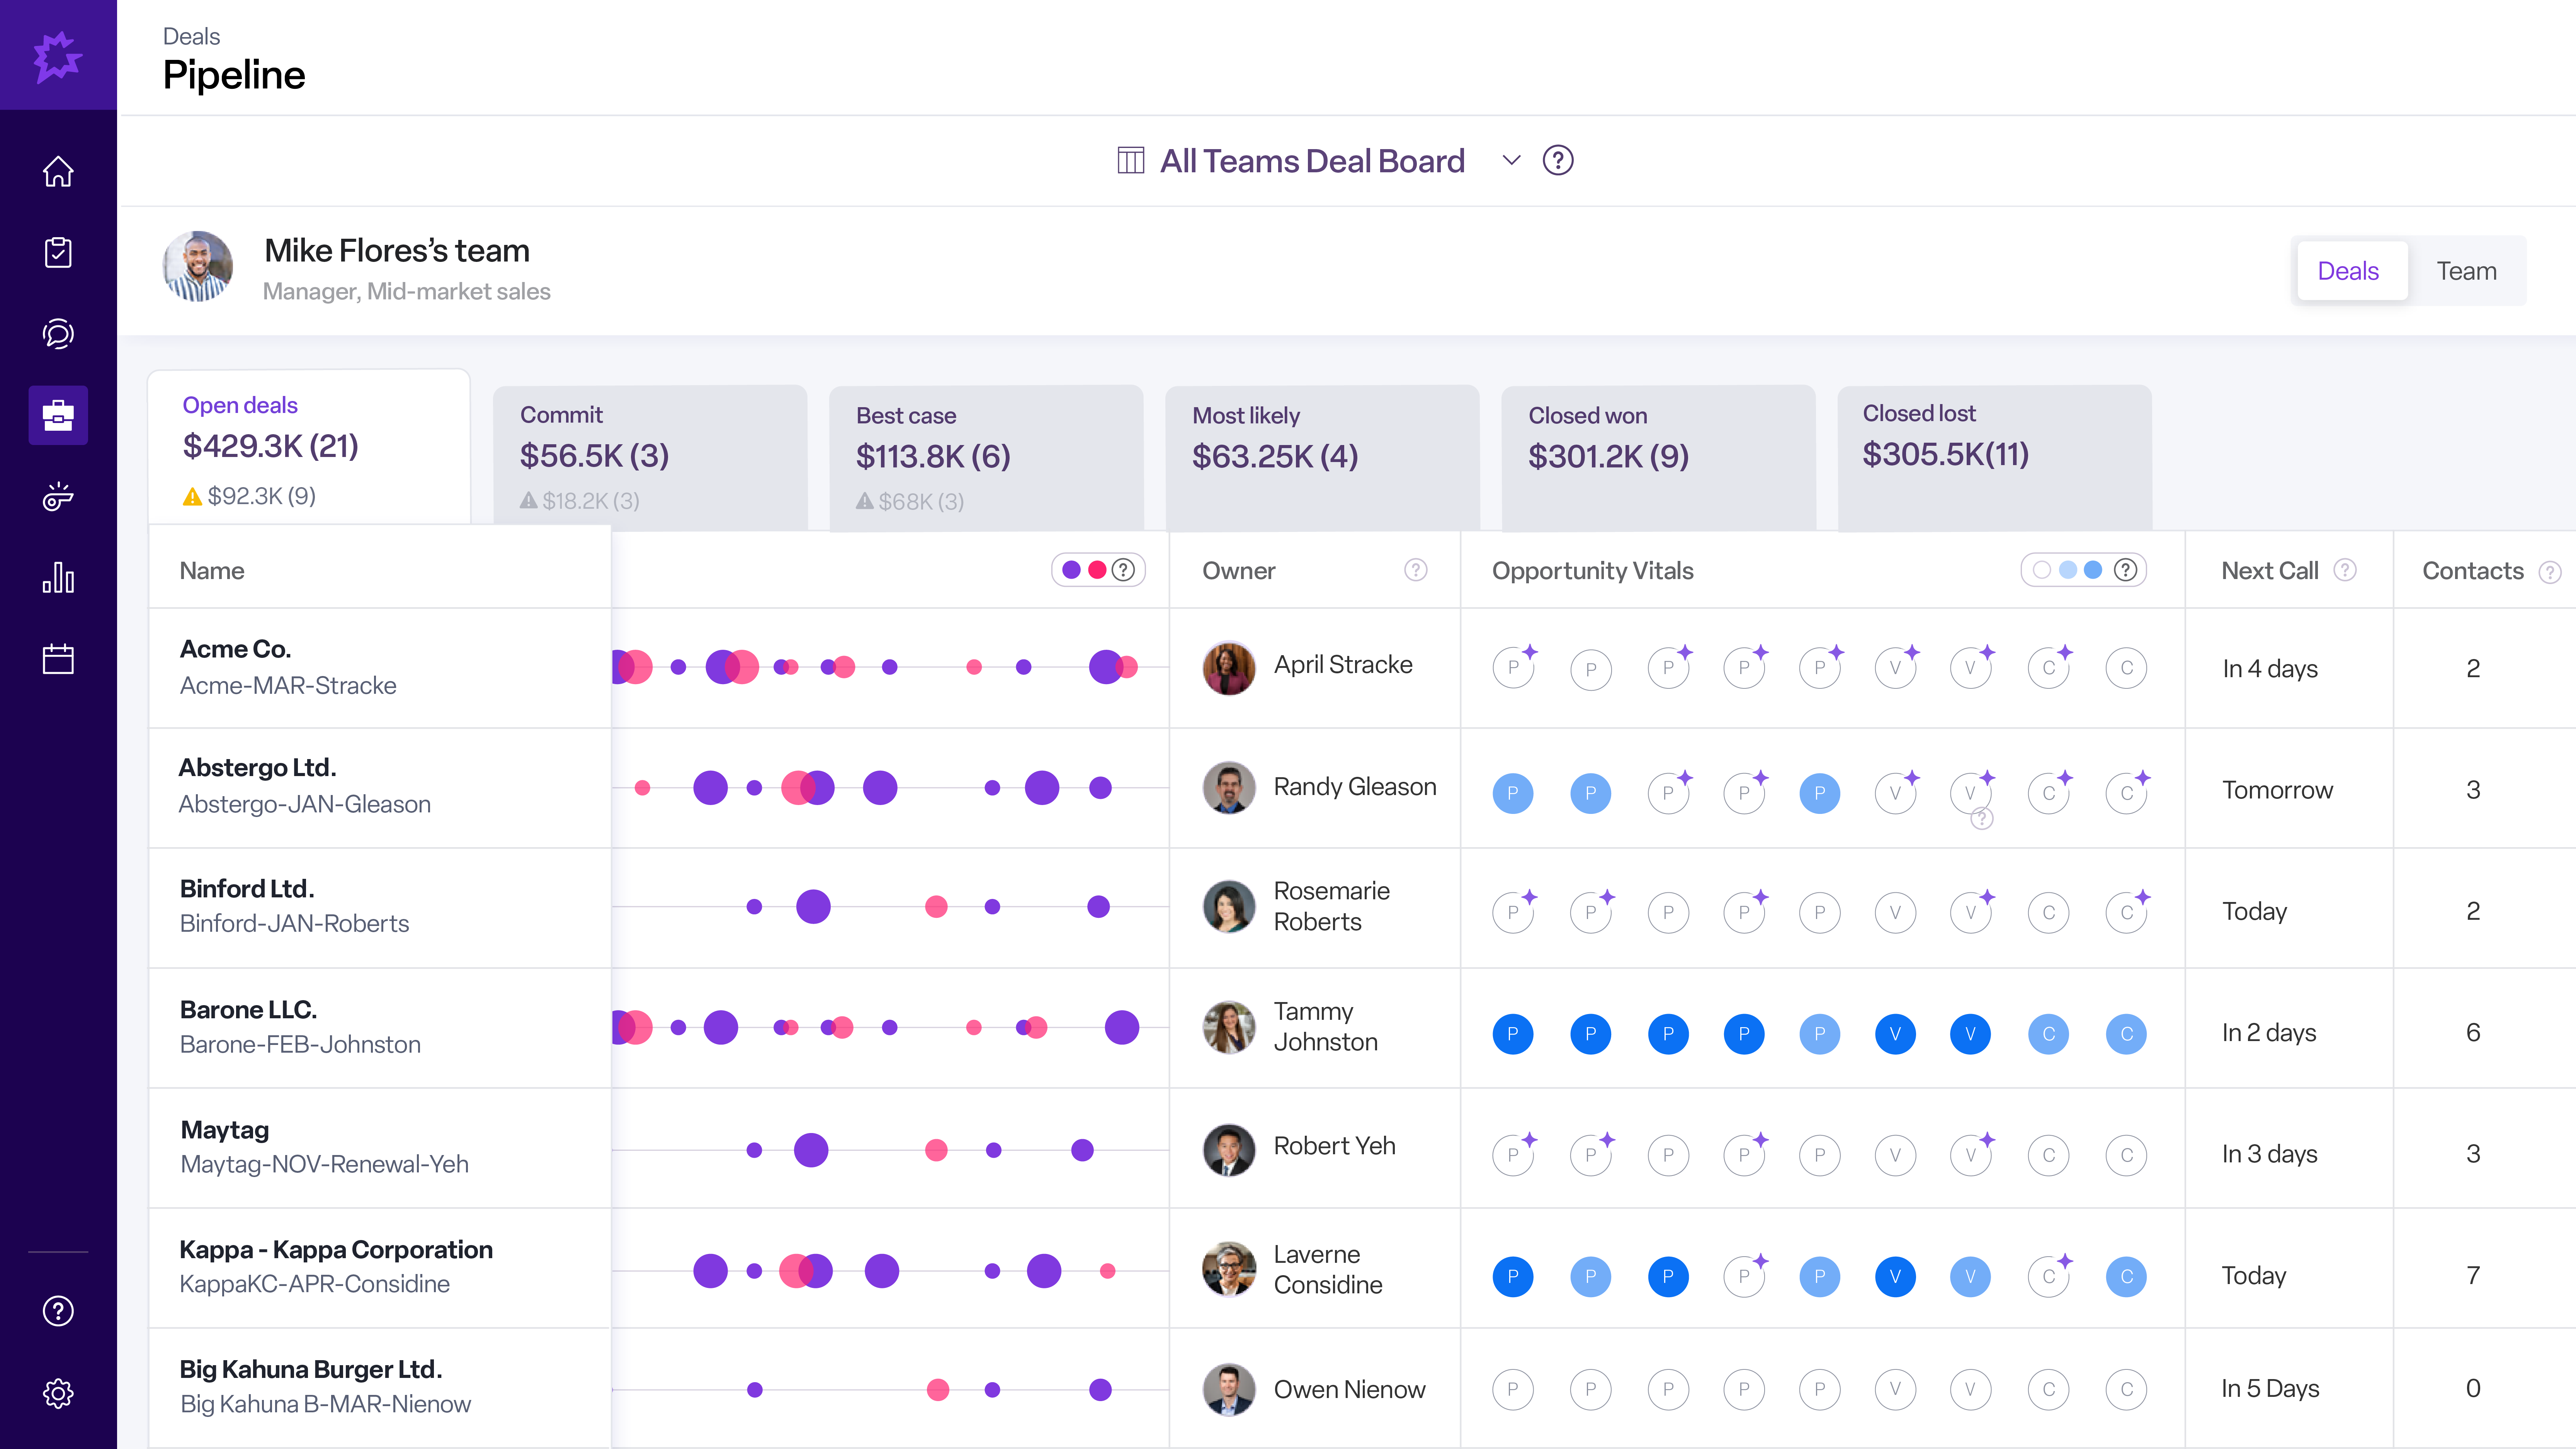This screenshot has height=1449, width=2576.
Task: Click contacts count 7 in Kappa row
Action: pos(2473,1276)
